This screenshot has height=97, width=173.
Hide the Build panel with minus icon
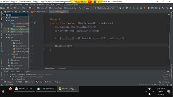168,72
